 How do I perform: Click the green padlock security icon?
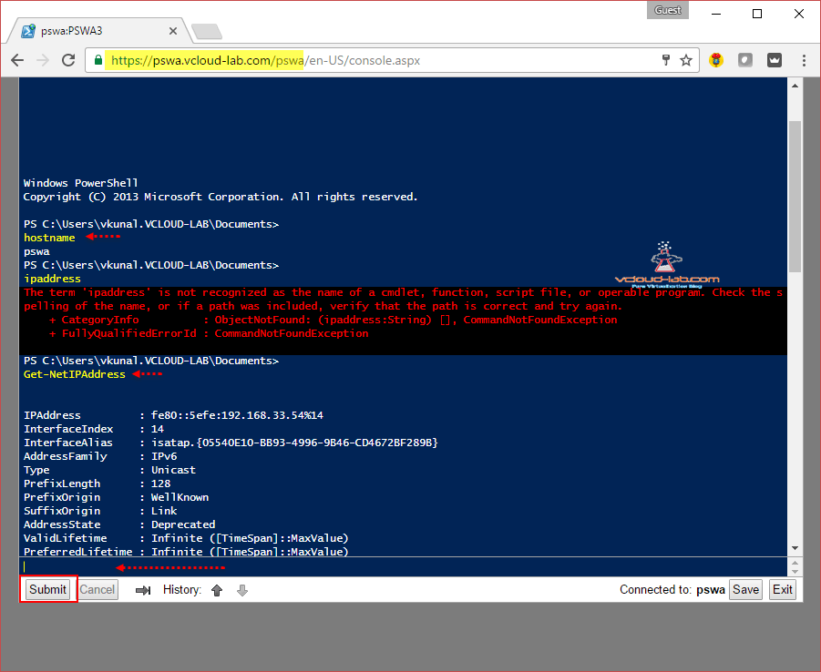97,60
